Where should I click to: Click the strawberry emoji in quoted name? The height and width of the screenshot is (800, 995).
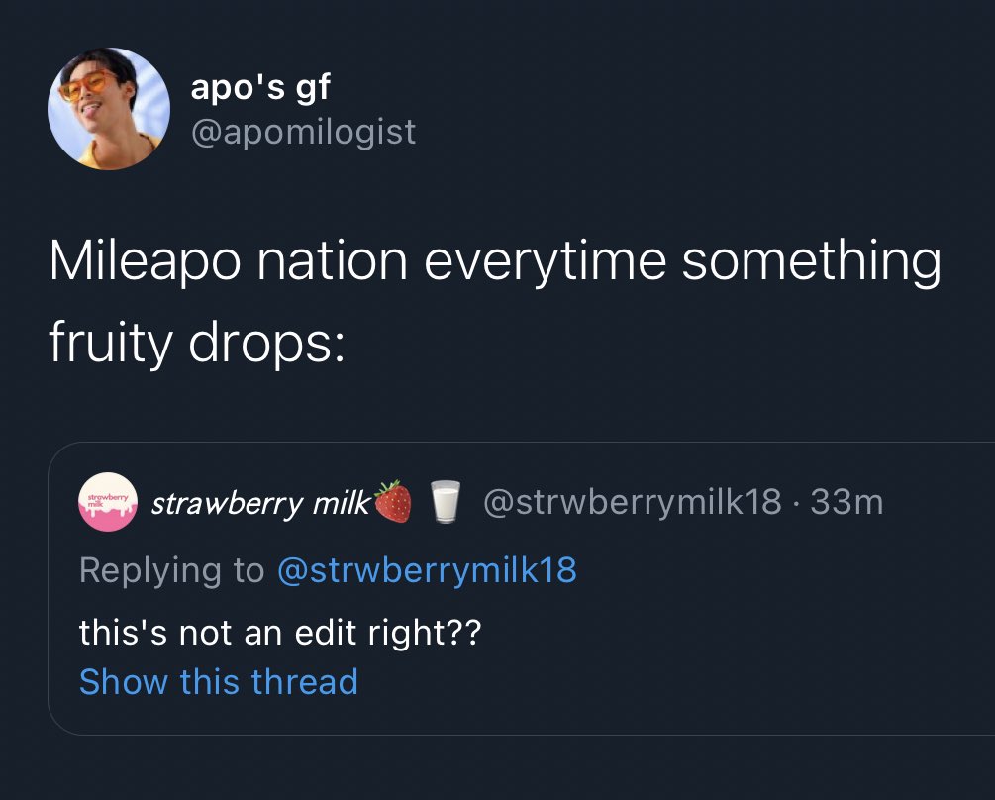tap(393, 501)
